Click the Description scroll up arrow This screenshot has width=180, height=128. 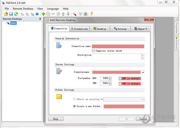coord(143,55)
